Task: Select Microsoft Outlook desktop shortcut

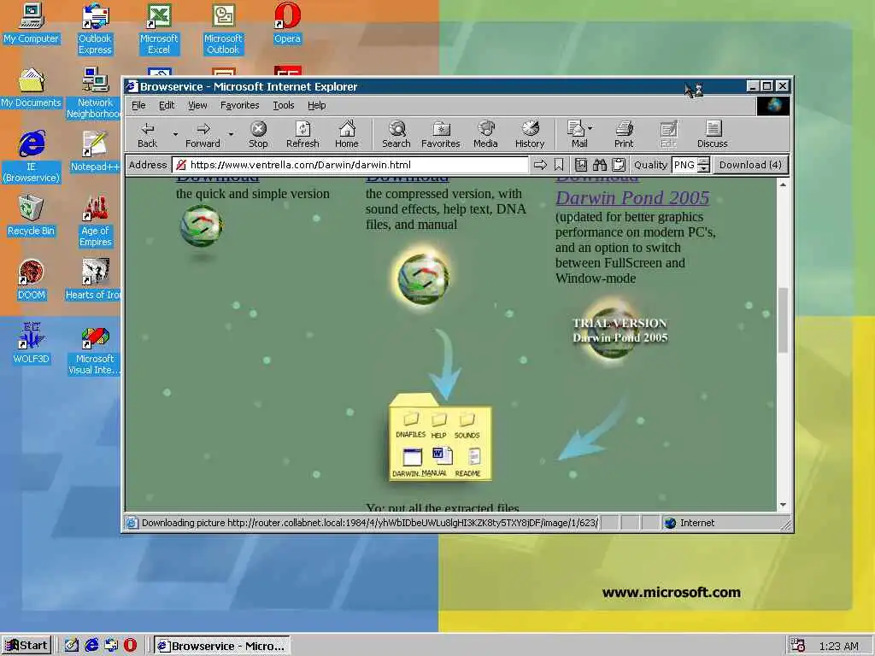Action: point(223,29)
